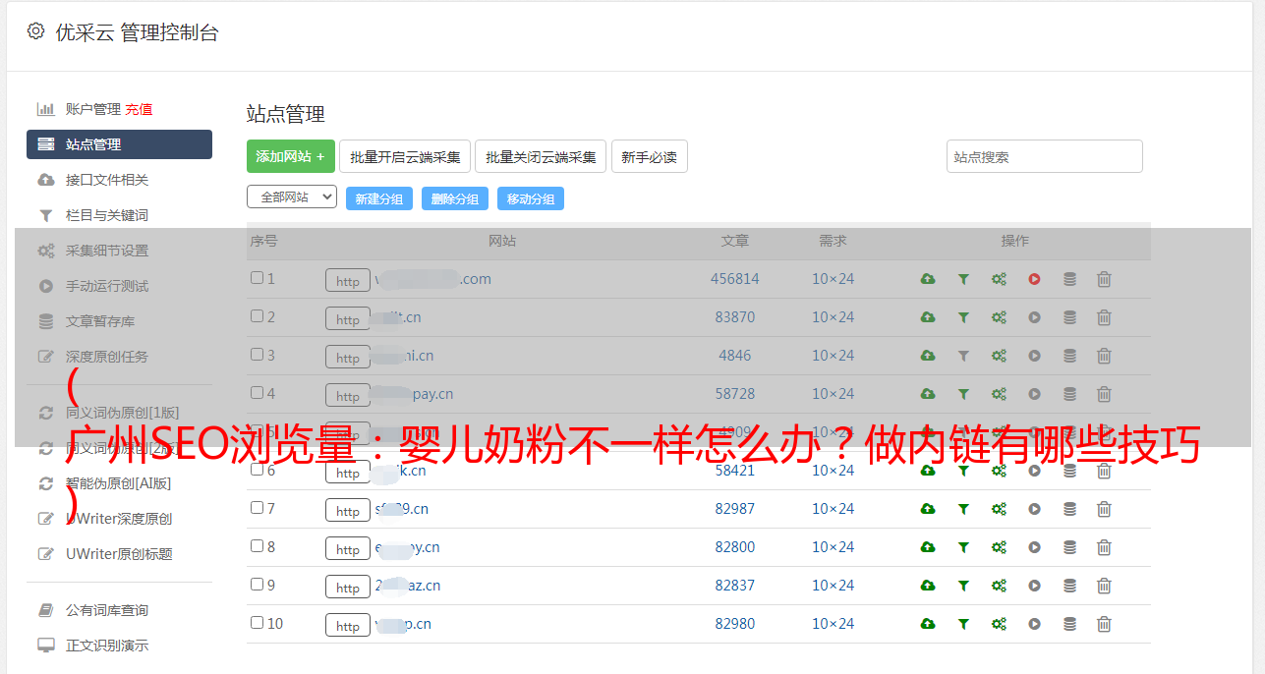This screenshot has height=674, width=1265.
Task: Click the 新建分组 button
Action: click(379, 198)
